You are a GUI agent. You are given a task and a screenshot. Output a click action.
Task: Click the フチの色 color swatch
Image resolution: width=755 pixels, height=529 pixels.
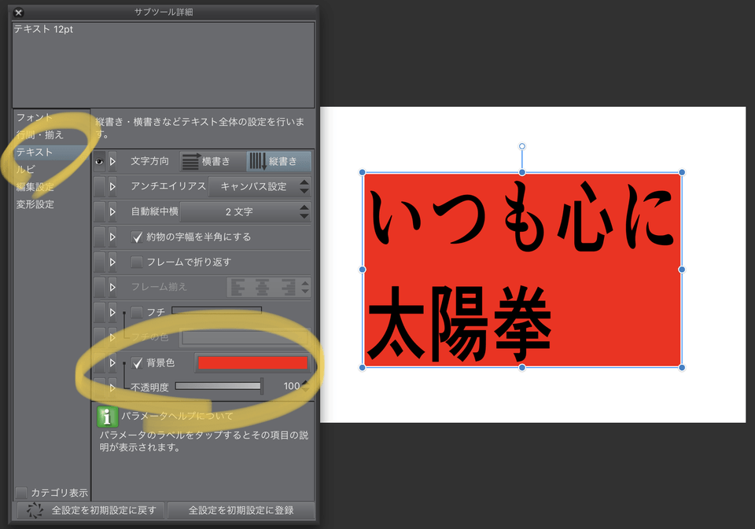pos(245,337)
